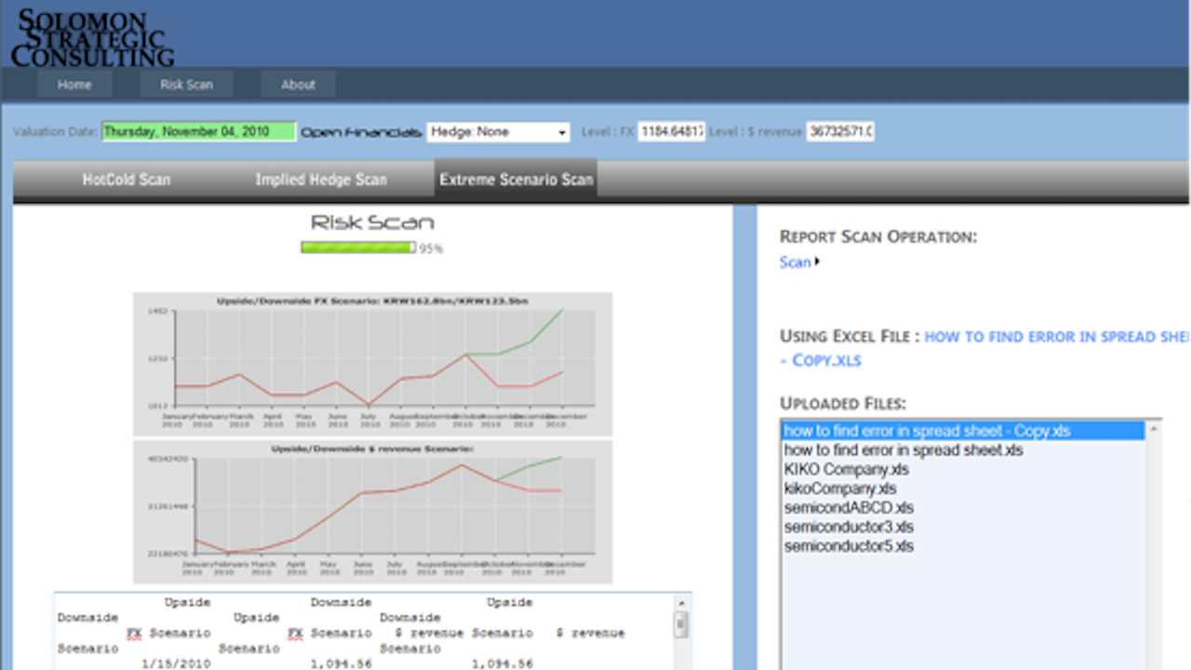
Task: Click the Valuation Date field
Action: pos(198,132)
